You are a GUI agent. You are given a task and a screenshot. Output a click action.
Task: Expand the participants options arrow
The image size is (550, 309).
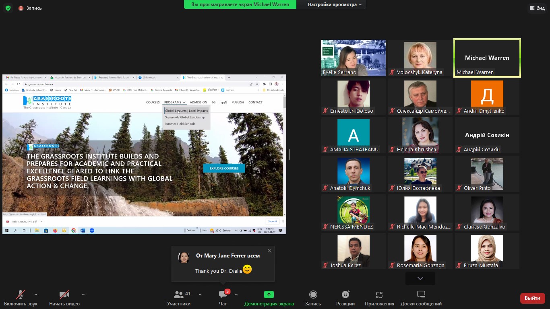(200, 295)
